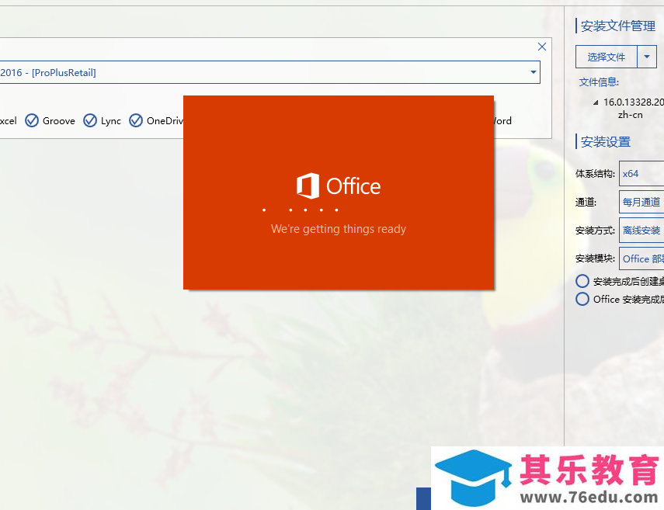
Task: Click the 文件信息 label
Action: (599, 82)
